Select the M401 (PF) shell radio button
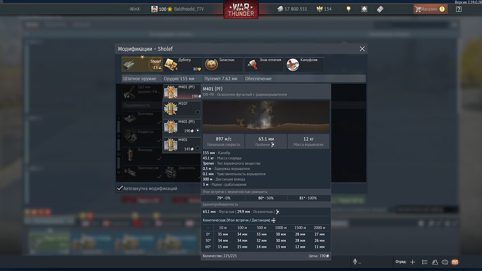 (x=198, y=130)
